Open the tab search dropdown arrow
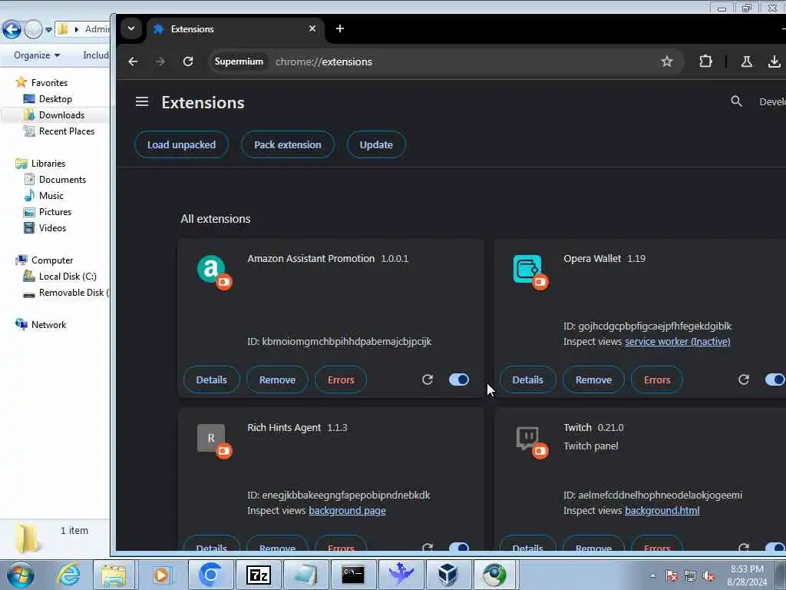 131,28
